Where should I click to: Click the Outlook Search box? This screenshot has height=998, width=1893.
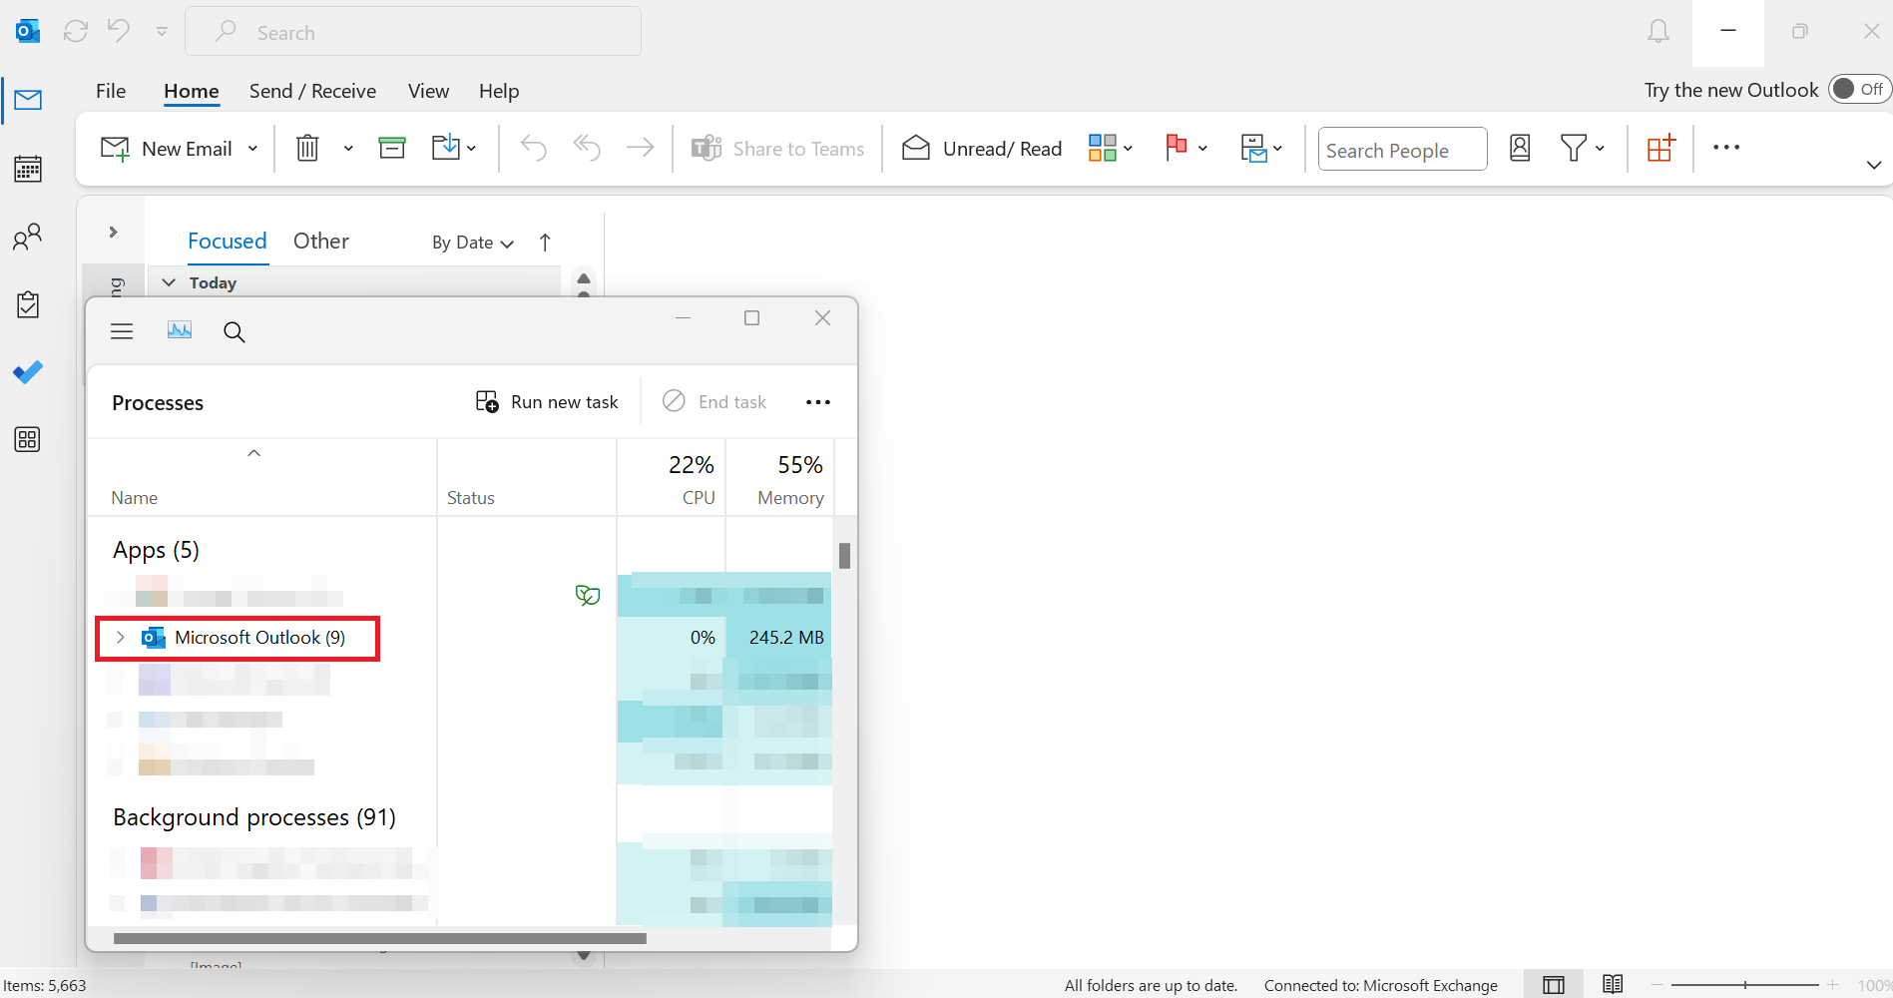(413, 32)
